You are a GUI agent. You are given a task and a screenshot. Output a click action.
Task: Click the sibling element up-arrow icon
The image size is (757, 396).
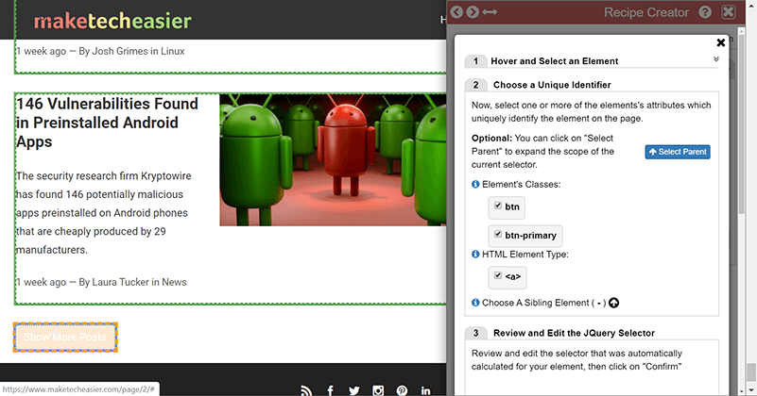click(x=613, y=303)
